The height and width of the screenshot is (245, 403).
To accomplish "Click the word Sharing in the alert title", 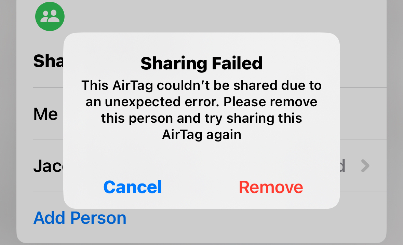I will (x=174, y=64).
